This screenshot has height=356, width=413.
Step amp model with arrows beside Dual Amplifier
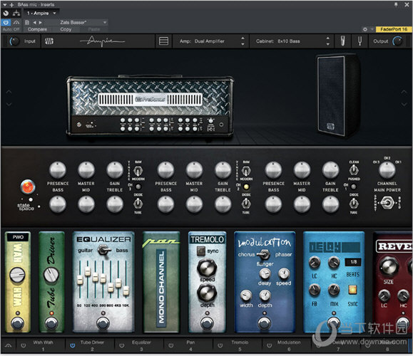click(x=243, y=41)
